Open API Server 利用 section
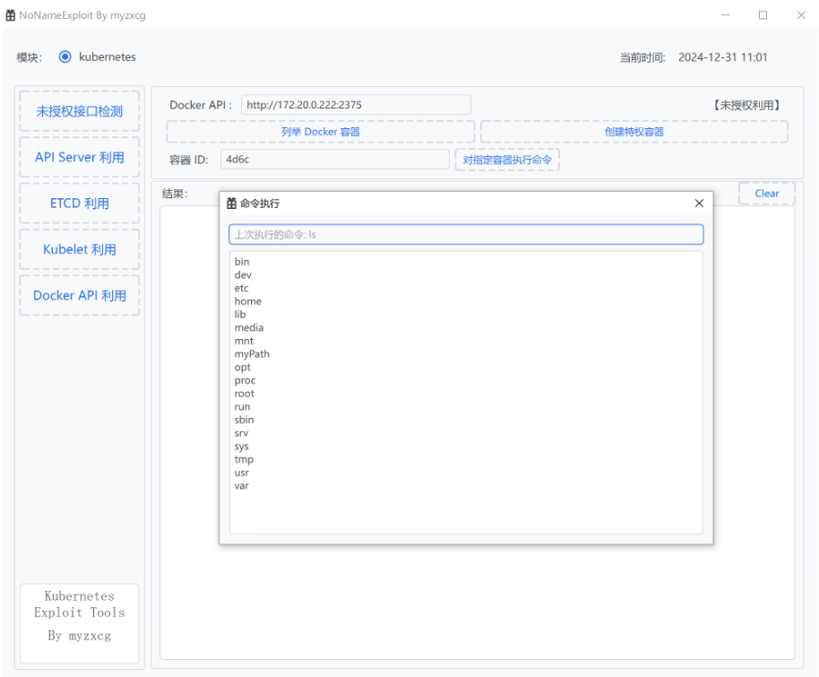819x677 pixels. pos(80,157)
